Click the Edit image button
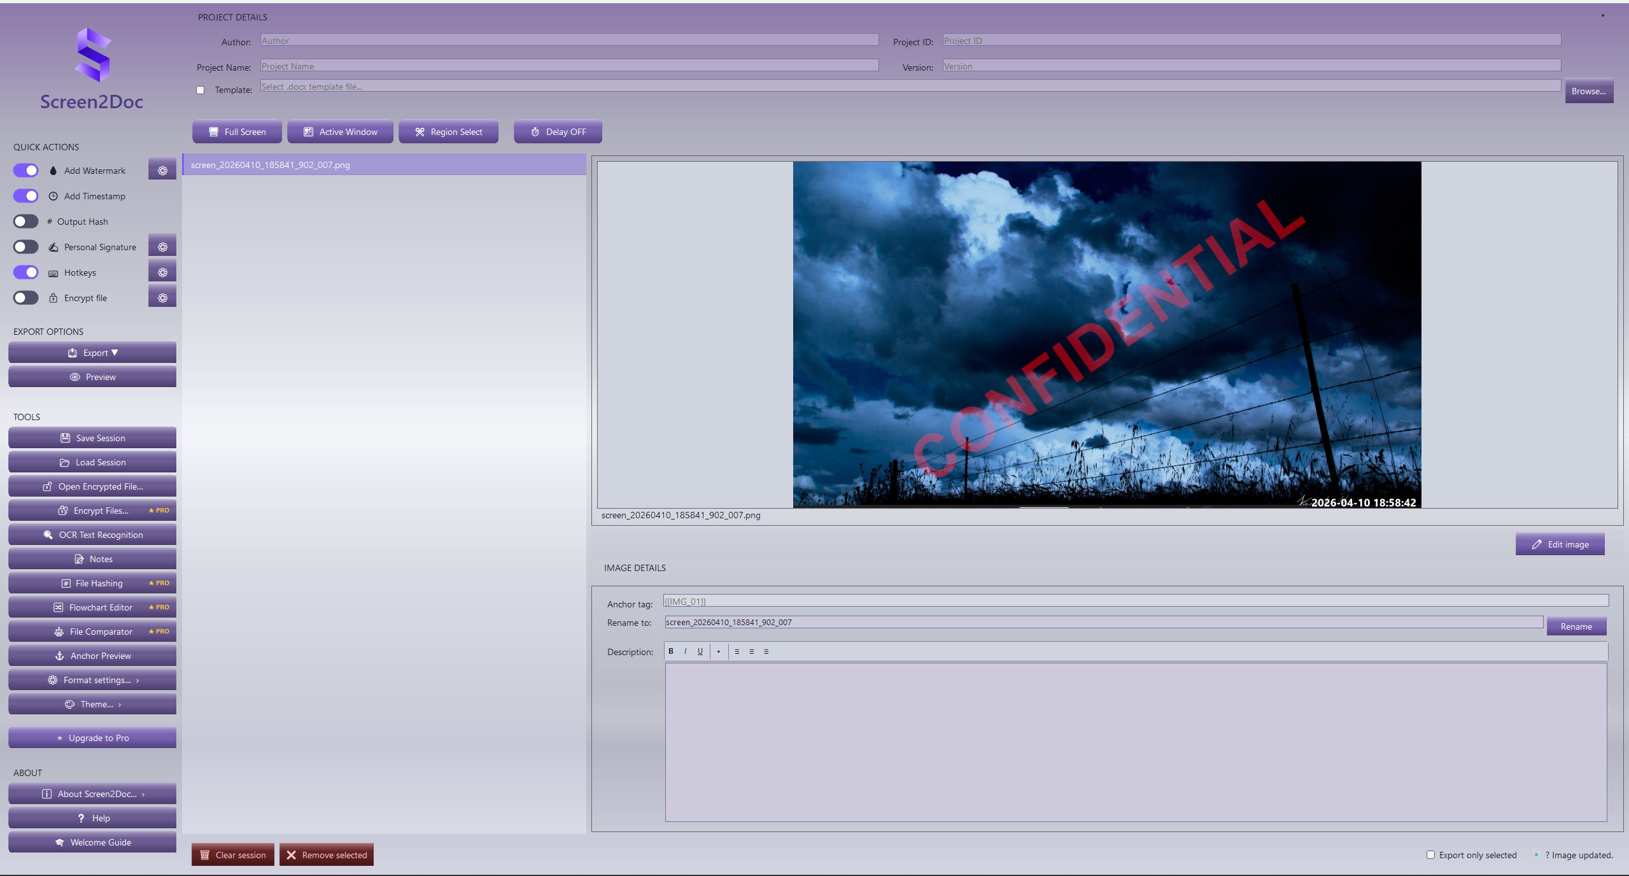This screenshot has width=1629, height=876. [1560, 544]
